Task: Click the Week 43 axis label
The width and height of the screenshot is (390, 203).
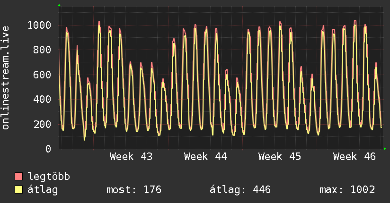Action: click(131, 157)
